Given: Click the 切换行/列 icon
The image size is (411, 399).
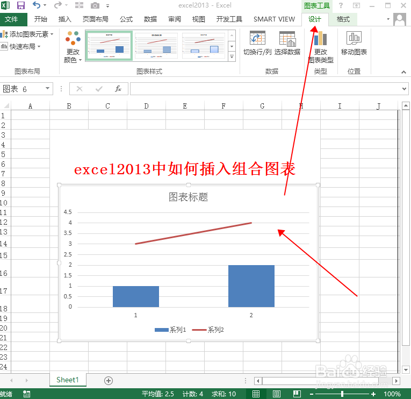Looking at the screenshot, I should click(x=257, y=38).
